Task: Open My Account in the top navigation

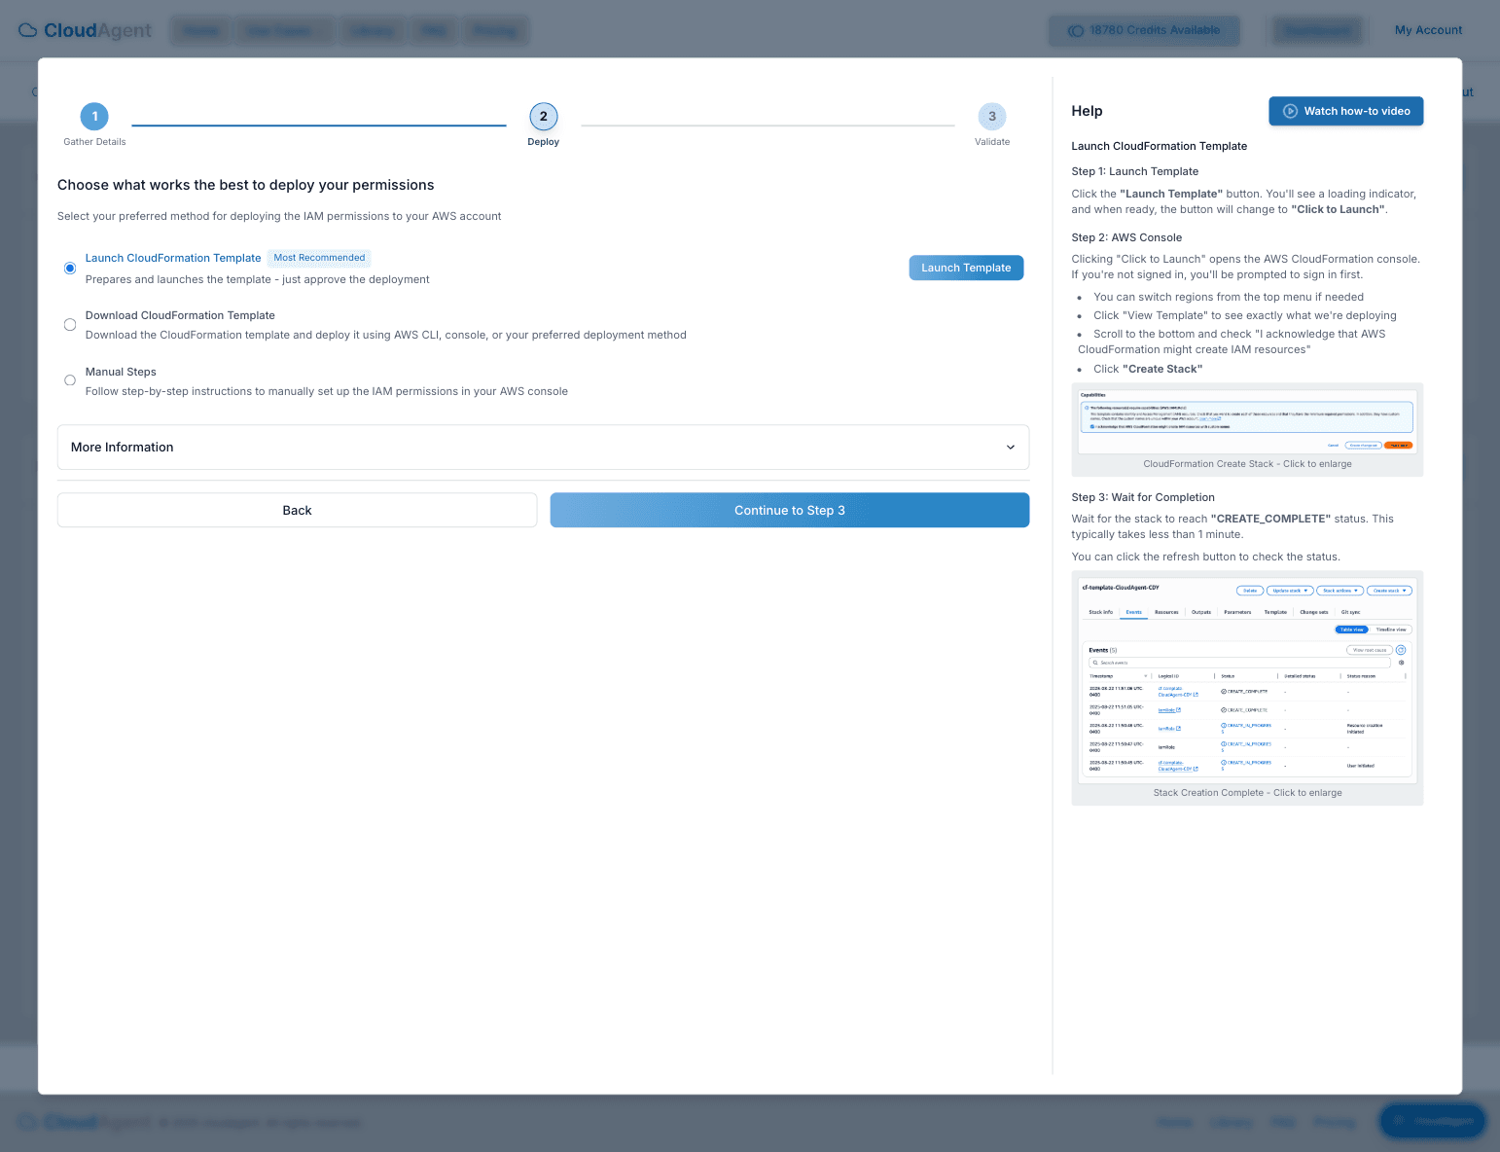Action: click(1428, 30)
